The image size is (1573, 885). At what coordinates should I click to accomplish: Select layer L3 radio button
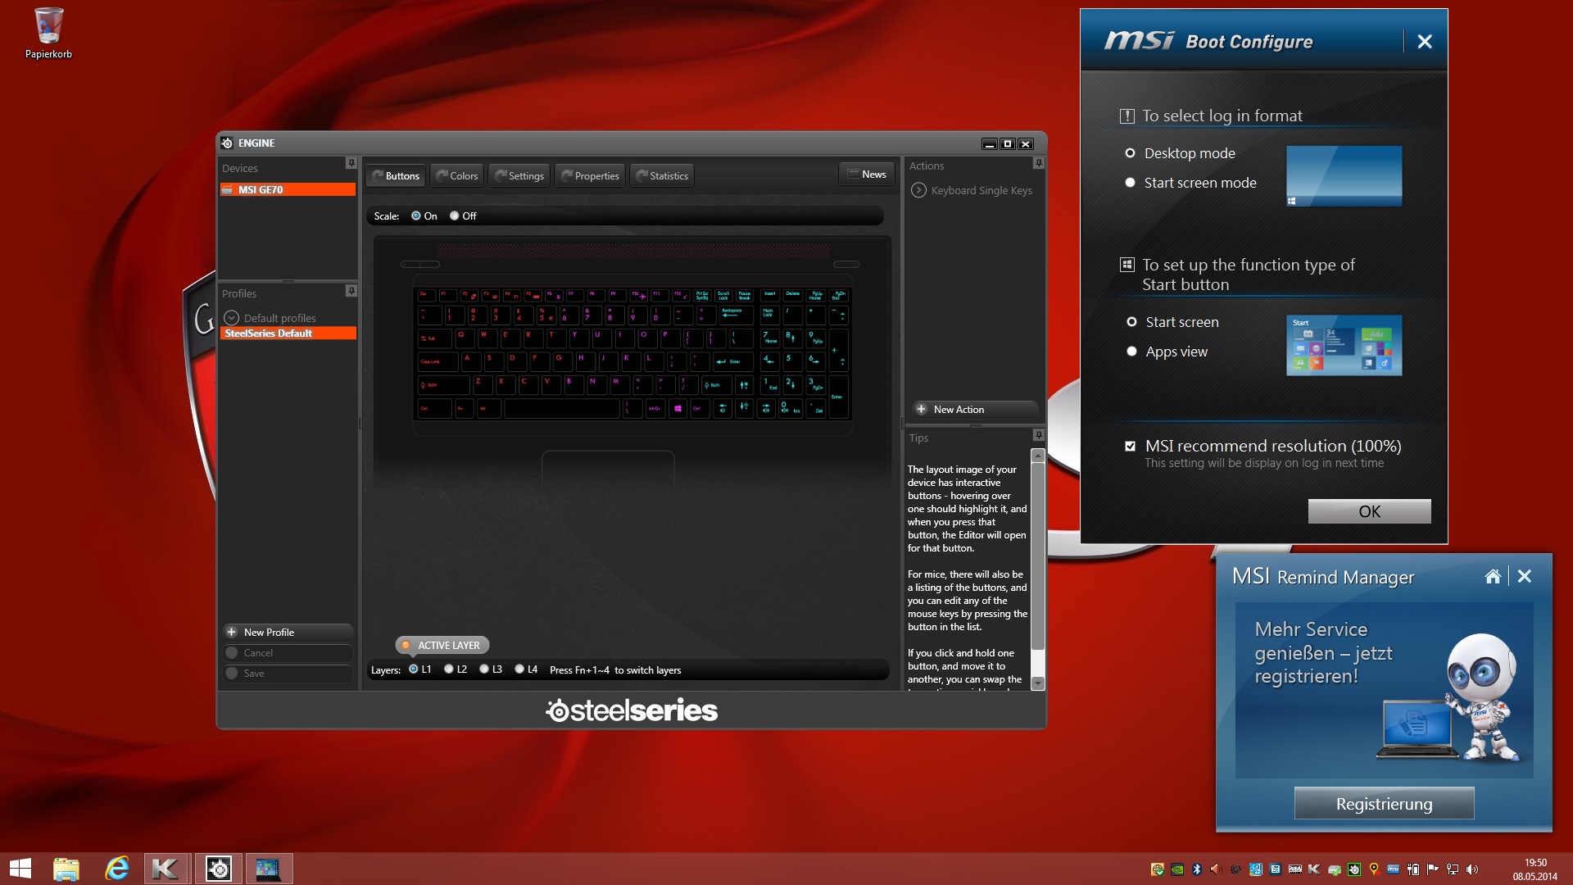pos(484,669)
